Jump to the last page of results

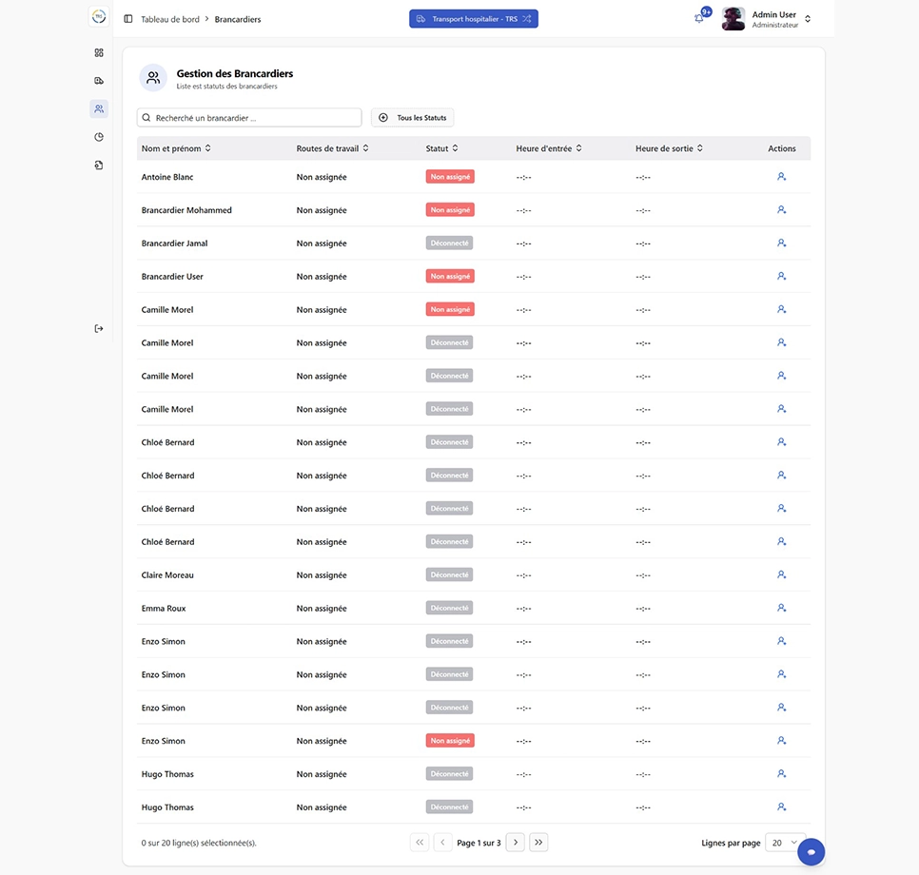[x=538, y=842]
